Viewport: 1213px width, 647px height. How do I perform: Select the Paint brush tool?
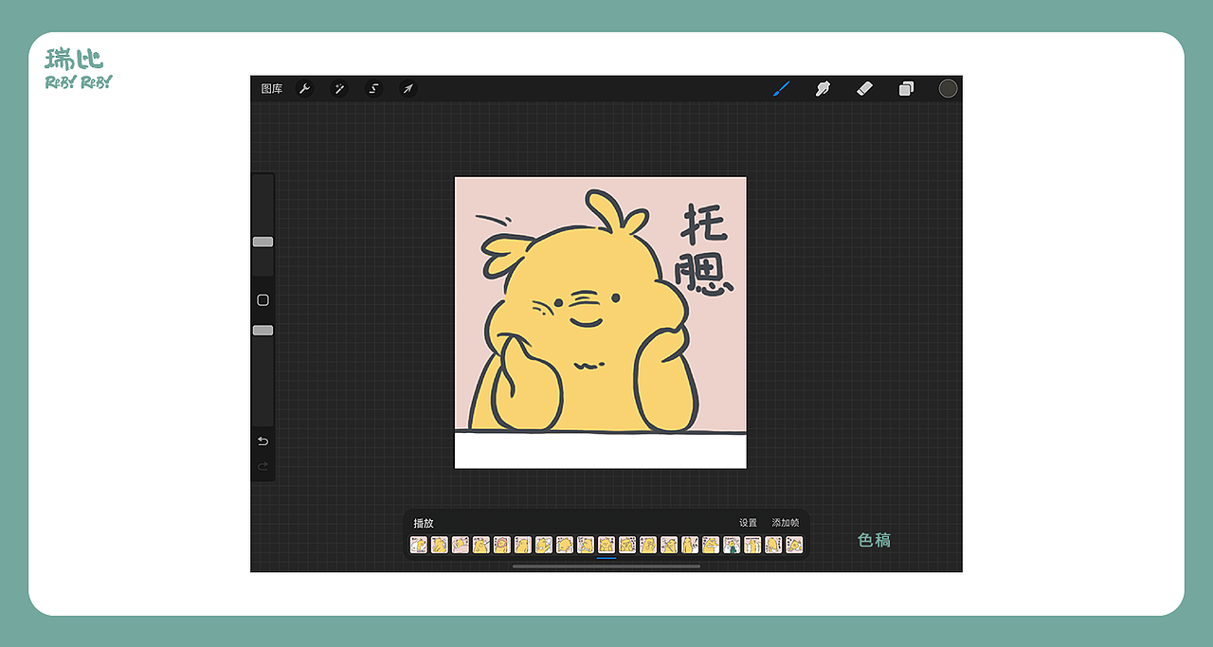click(x=781, y=89)
